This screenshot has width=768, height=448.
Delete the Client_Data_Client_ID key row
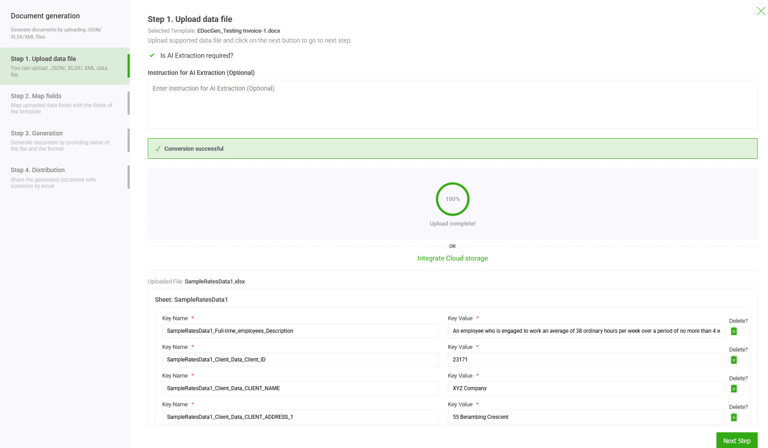coord(733,360)
